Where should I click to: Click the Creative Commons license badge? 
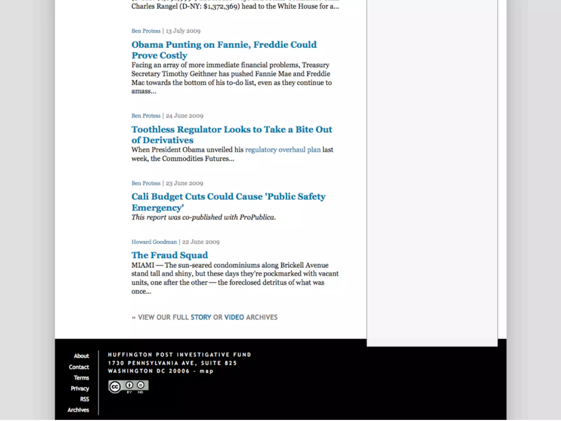coord(128,387)
